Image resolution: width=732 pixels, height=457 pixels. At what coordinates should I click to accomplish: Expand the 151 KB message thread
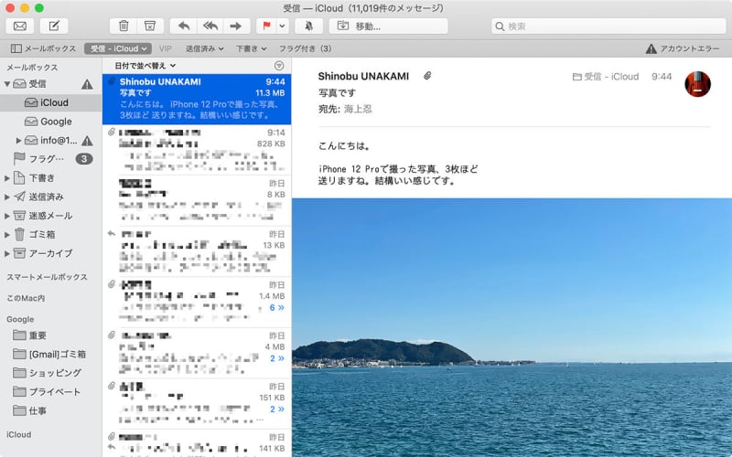pos(277,409)
